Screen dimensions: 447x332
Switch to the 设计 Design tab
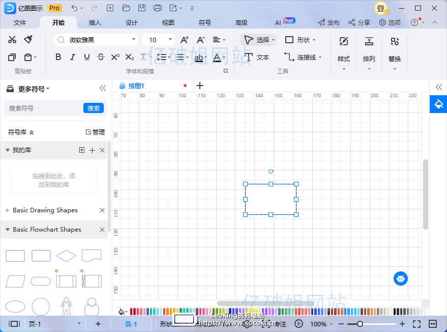(131, 22)
